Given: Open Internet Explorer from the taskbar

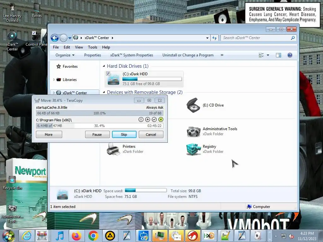Looking at the screenshot, I should pos(27,236).
